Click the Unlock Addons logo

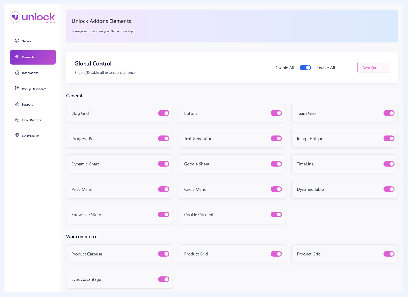[x=33, y=18]
